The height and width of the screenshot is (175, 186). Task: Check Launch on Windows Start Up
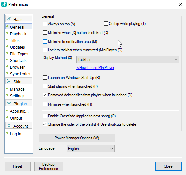pos(45,78)
